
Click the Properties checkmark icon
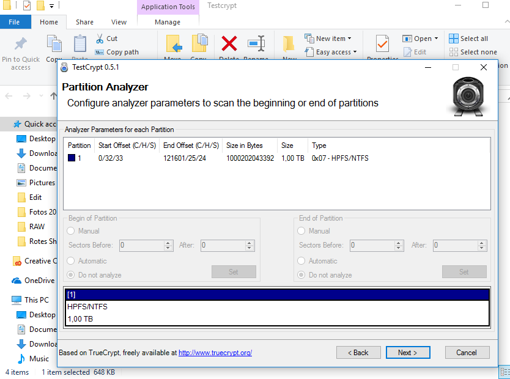point(383,43)
